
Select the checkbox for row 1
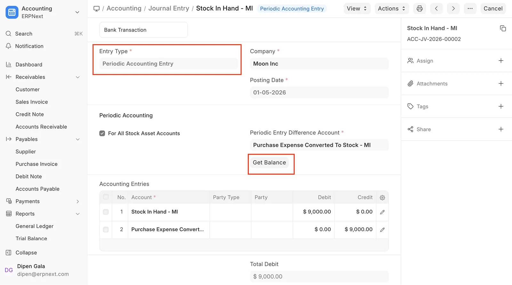(x=106, y=212)
